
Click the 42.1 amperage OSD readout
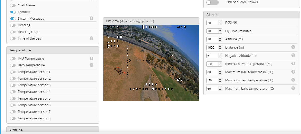pos(113,42)
